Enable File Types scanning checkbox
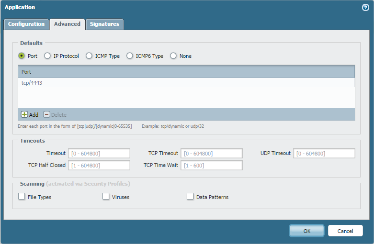374x244 pixels. 22,197
